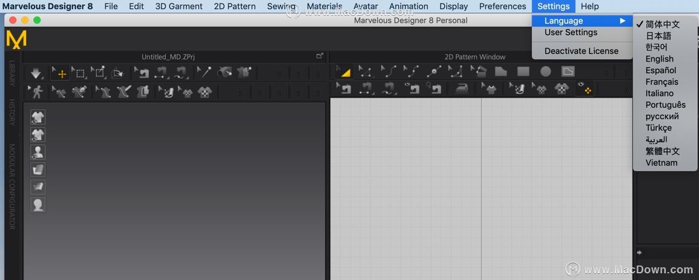Select Edit Curvature tool in 2D toolbar

pyautogui.click(x=388, y=72)
